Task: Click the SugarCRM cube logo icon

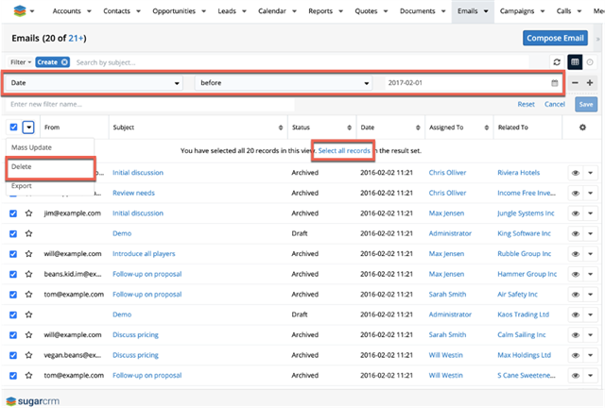Action: pyautogui.click(x=16, y=11)
